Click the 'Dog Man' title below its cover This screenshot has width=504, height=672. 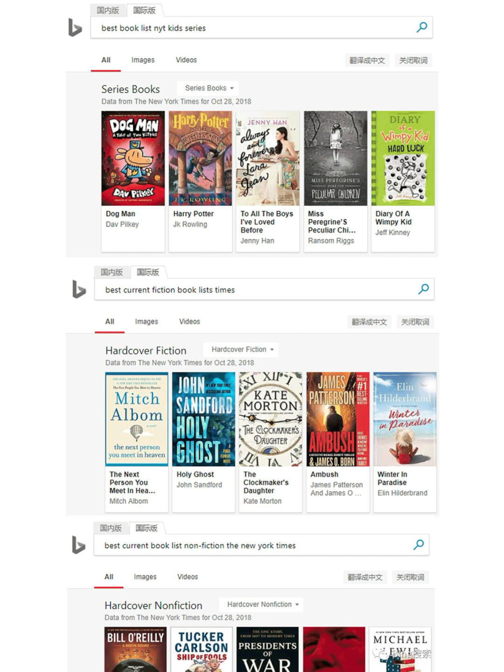(x=120, y=214)
